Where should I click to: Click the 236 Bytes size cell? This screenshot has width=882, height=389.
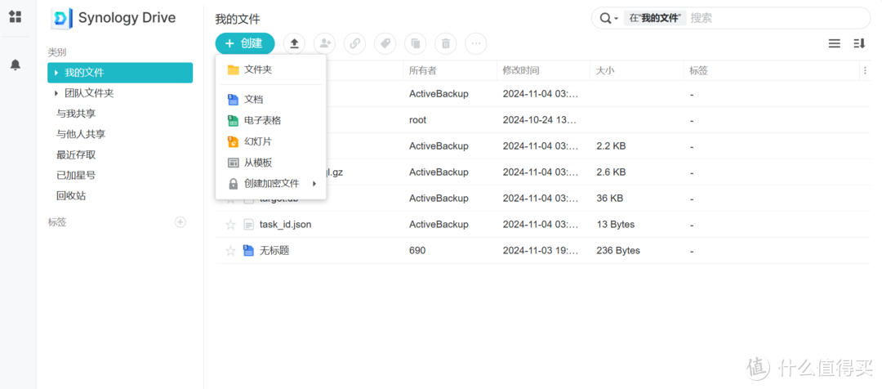[x=618, y=251]
